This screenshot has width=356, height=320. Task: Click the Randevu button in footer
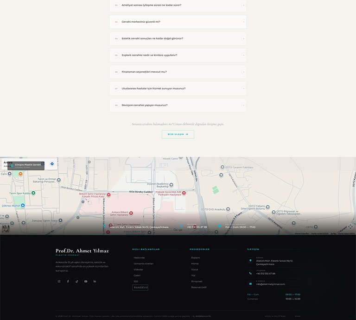tap(140, 288)
